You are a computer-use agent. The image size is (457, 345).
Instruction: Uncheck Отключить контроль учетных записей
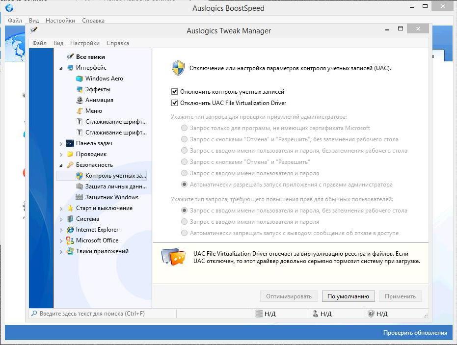coord(174,91)
